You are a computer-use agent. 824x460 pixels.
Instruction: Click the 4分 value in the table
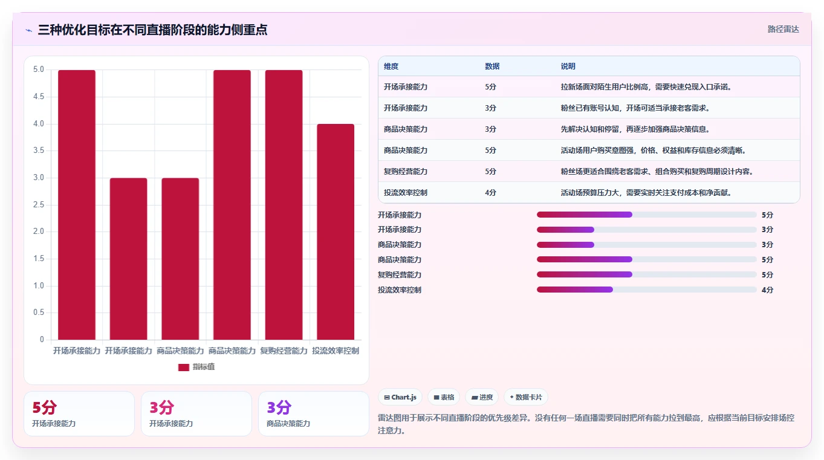tap(490, 193)
